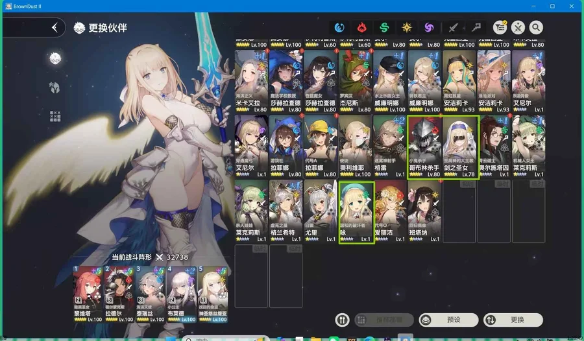Viewport: 584px width, 341px height.
Task: Filter by the yellow light element
Action: click(406, 27)
